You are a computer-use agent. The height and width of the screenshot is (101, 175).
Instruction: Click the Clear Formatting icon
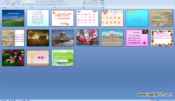(41, 2)
